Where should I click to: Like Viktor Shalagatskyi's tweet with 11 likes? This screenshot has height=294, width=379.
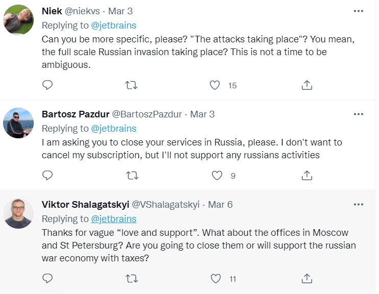[x=216, y=279]
